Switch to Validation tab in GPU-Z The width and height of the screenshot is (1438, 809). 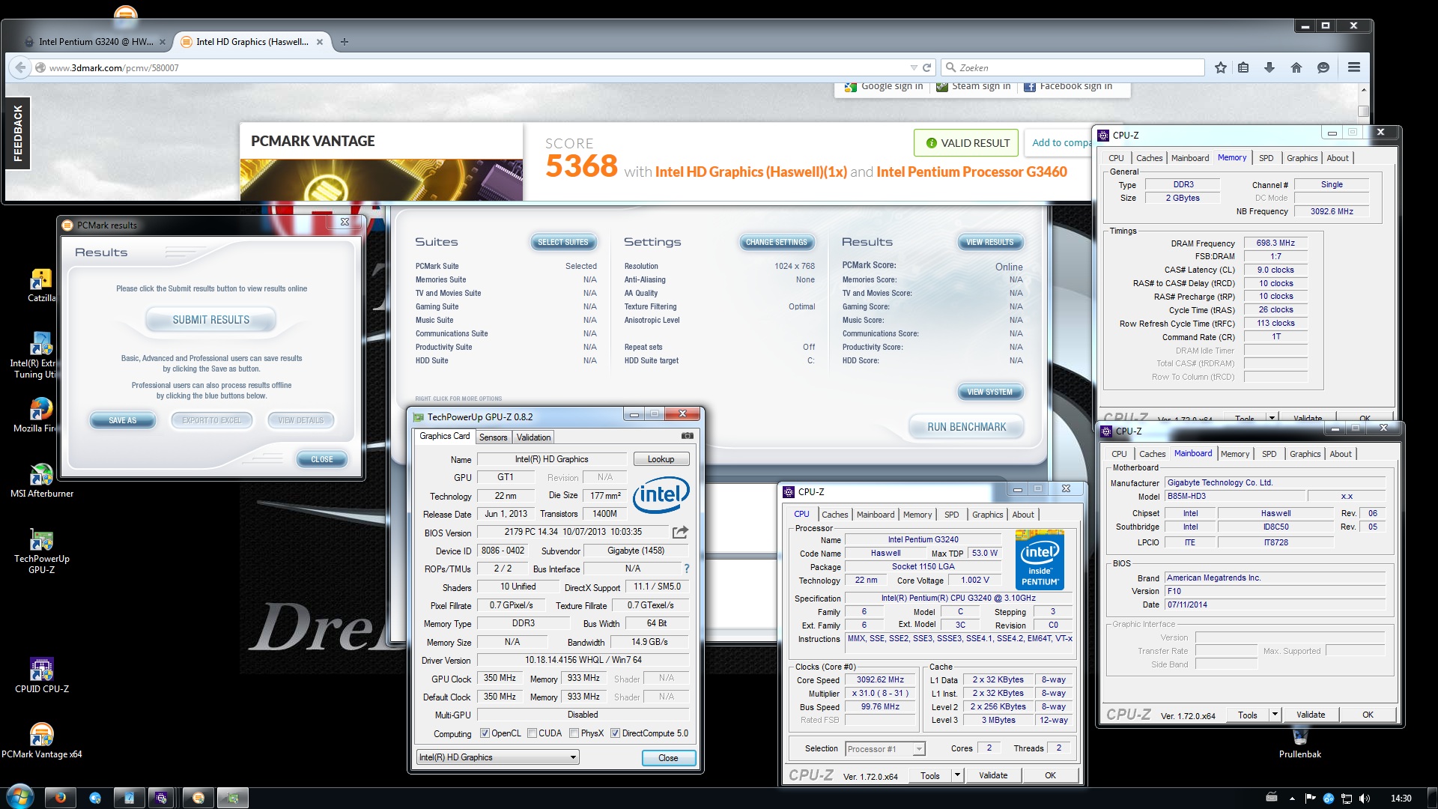pos(533,437)
